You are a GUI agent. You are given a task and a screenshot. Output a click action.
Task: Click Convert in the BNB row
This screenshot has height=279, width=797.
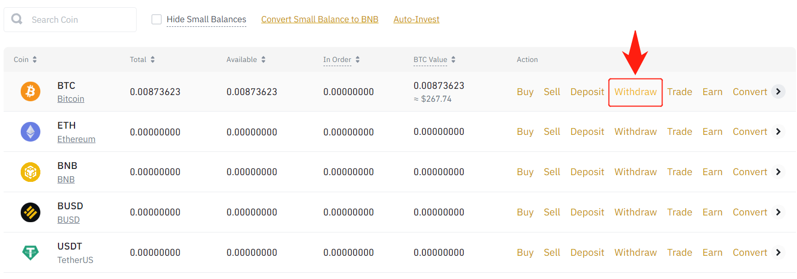(750, 172)
